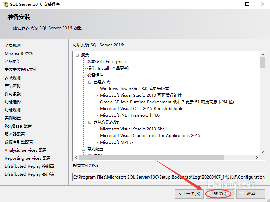The image size is (270, 202).
Task: Collapse the 要从介质安装 tree node
Action: click(90, 122)
